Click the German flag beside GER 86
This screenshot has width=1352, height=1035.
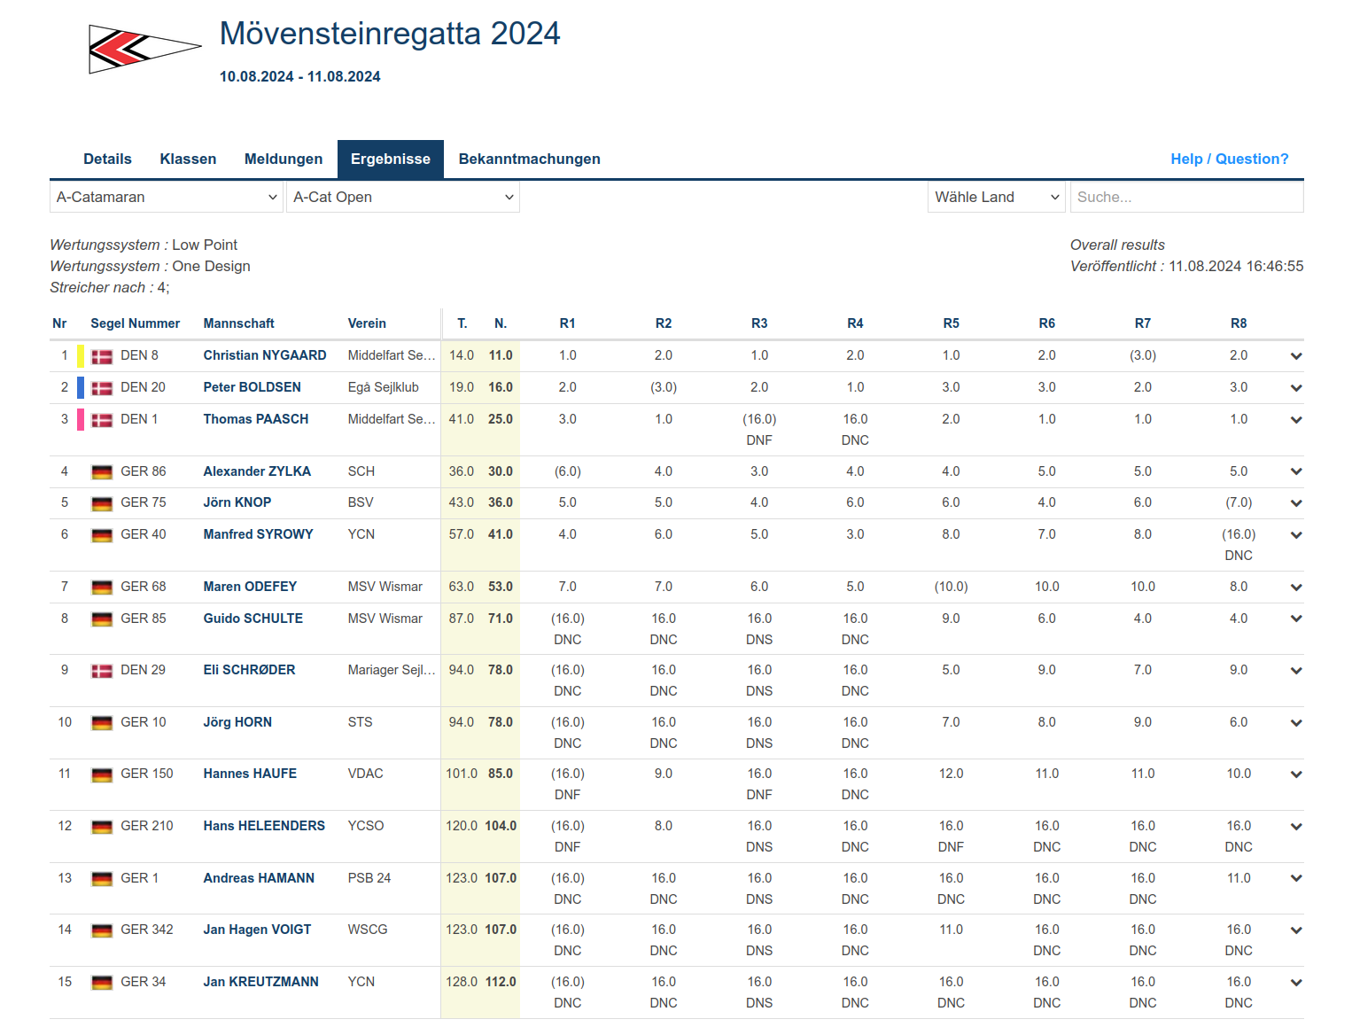tap(102, 473)
